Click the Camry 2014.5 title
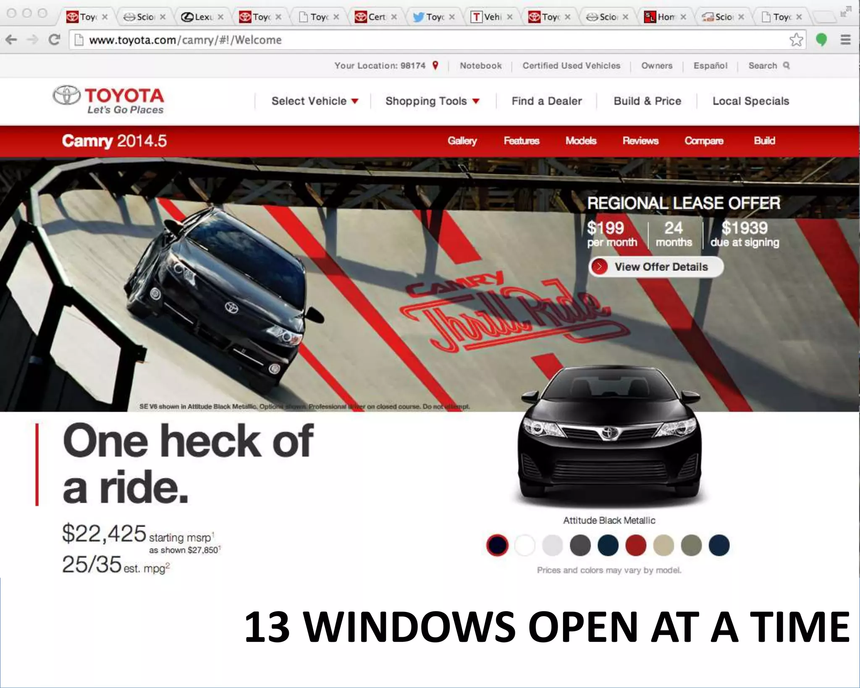The height and width of the screenshot is (688, 860). (x=114, y=141)
